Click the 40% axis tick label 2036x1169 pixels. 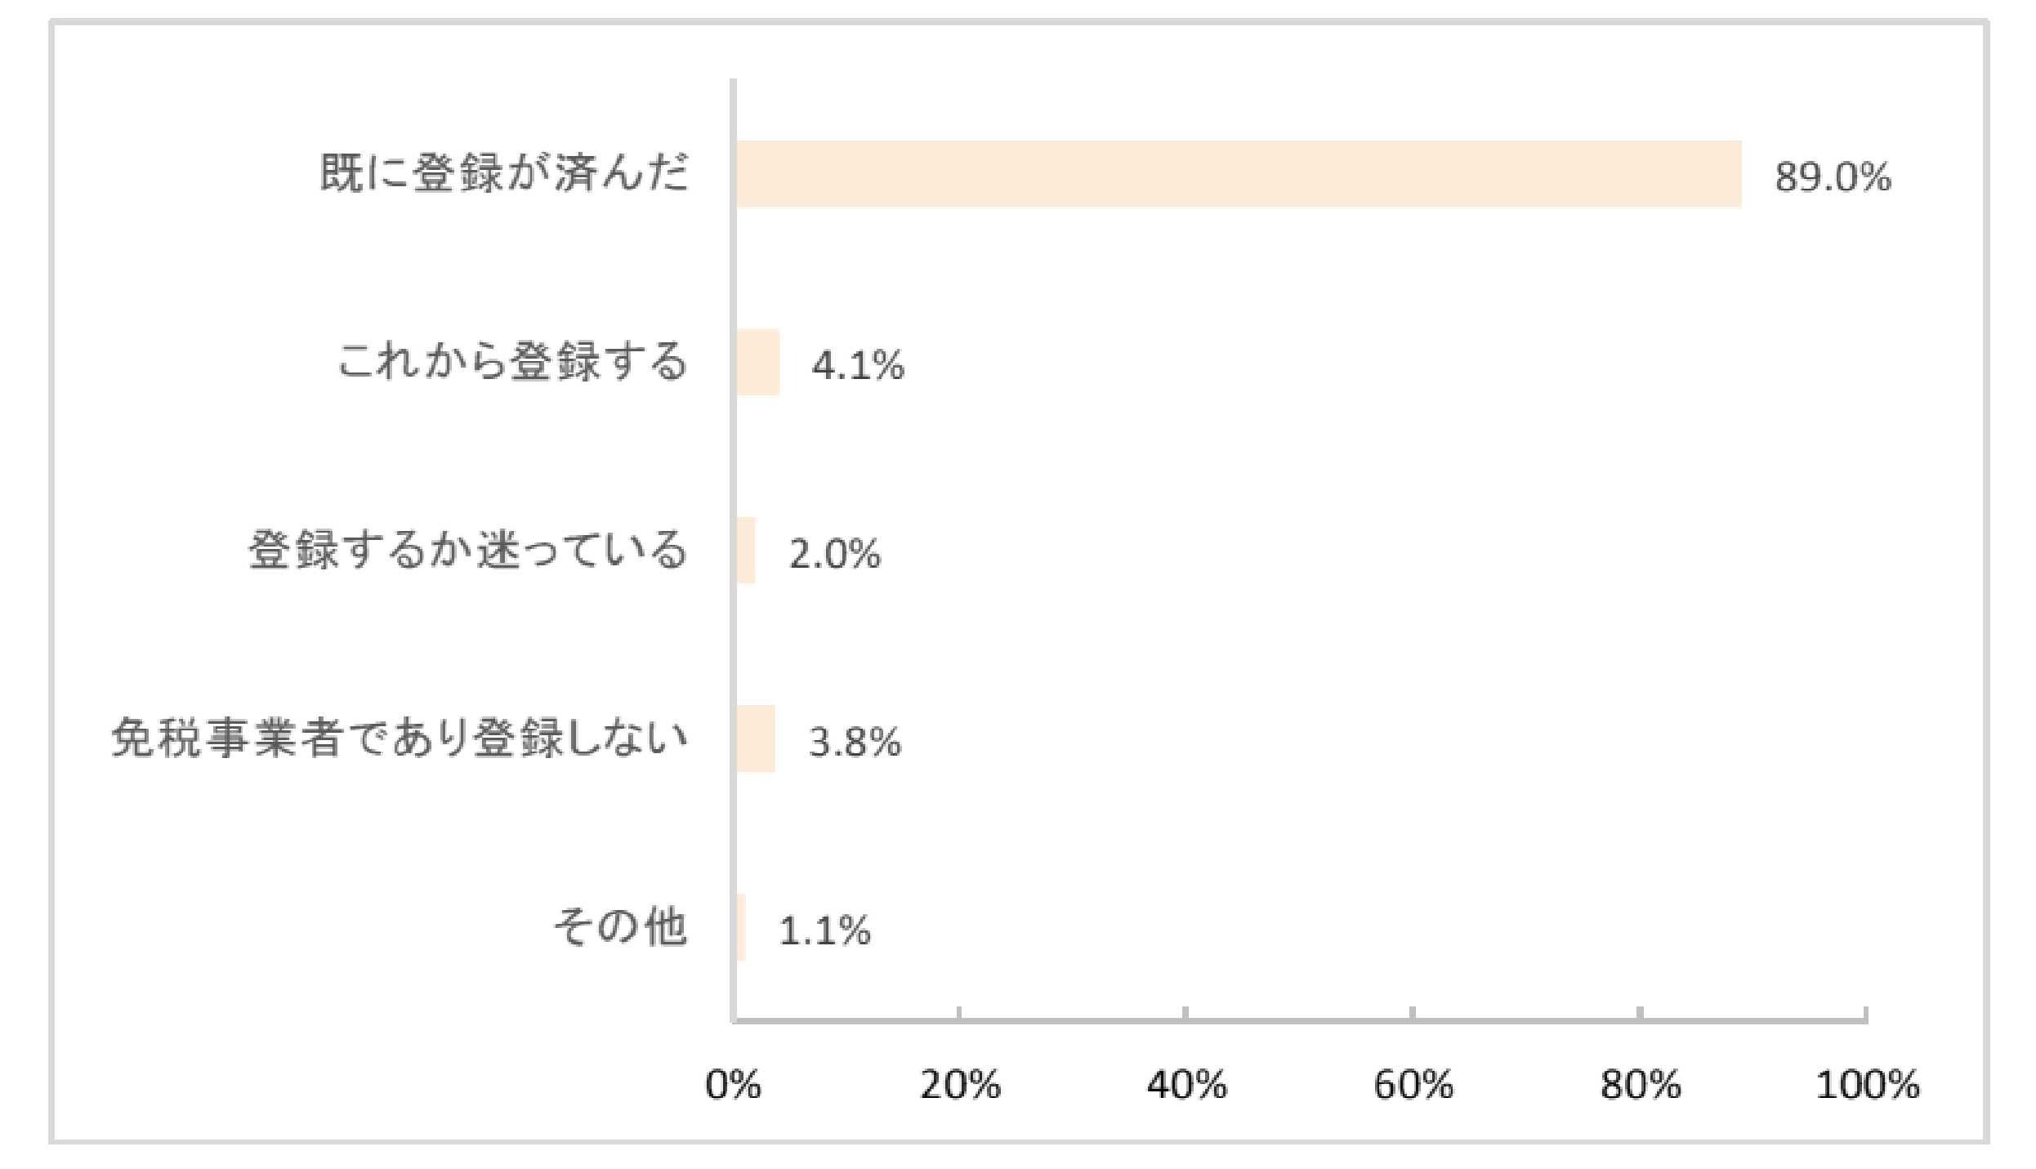(1186, 1086)
